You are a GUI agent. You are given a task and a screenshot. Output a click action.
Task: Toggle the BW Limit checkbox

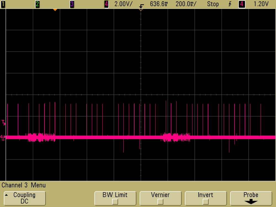(x=115, y=201)
